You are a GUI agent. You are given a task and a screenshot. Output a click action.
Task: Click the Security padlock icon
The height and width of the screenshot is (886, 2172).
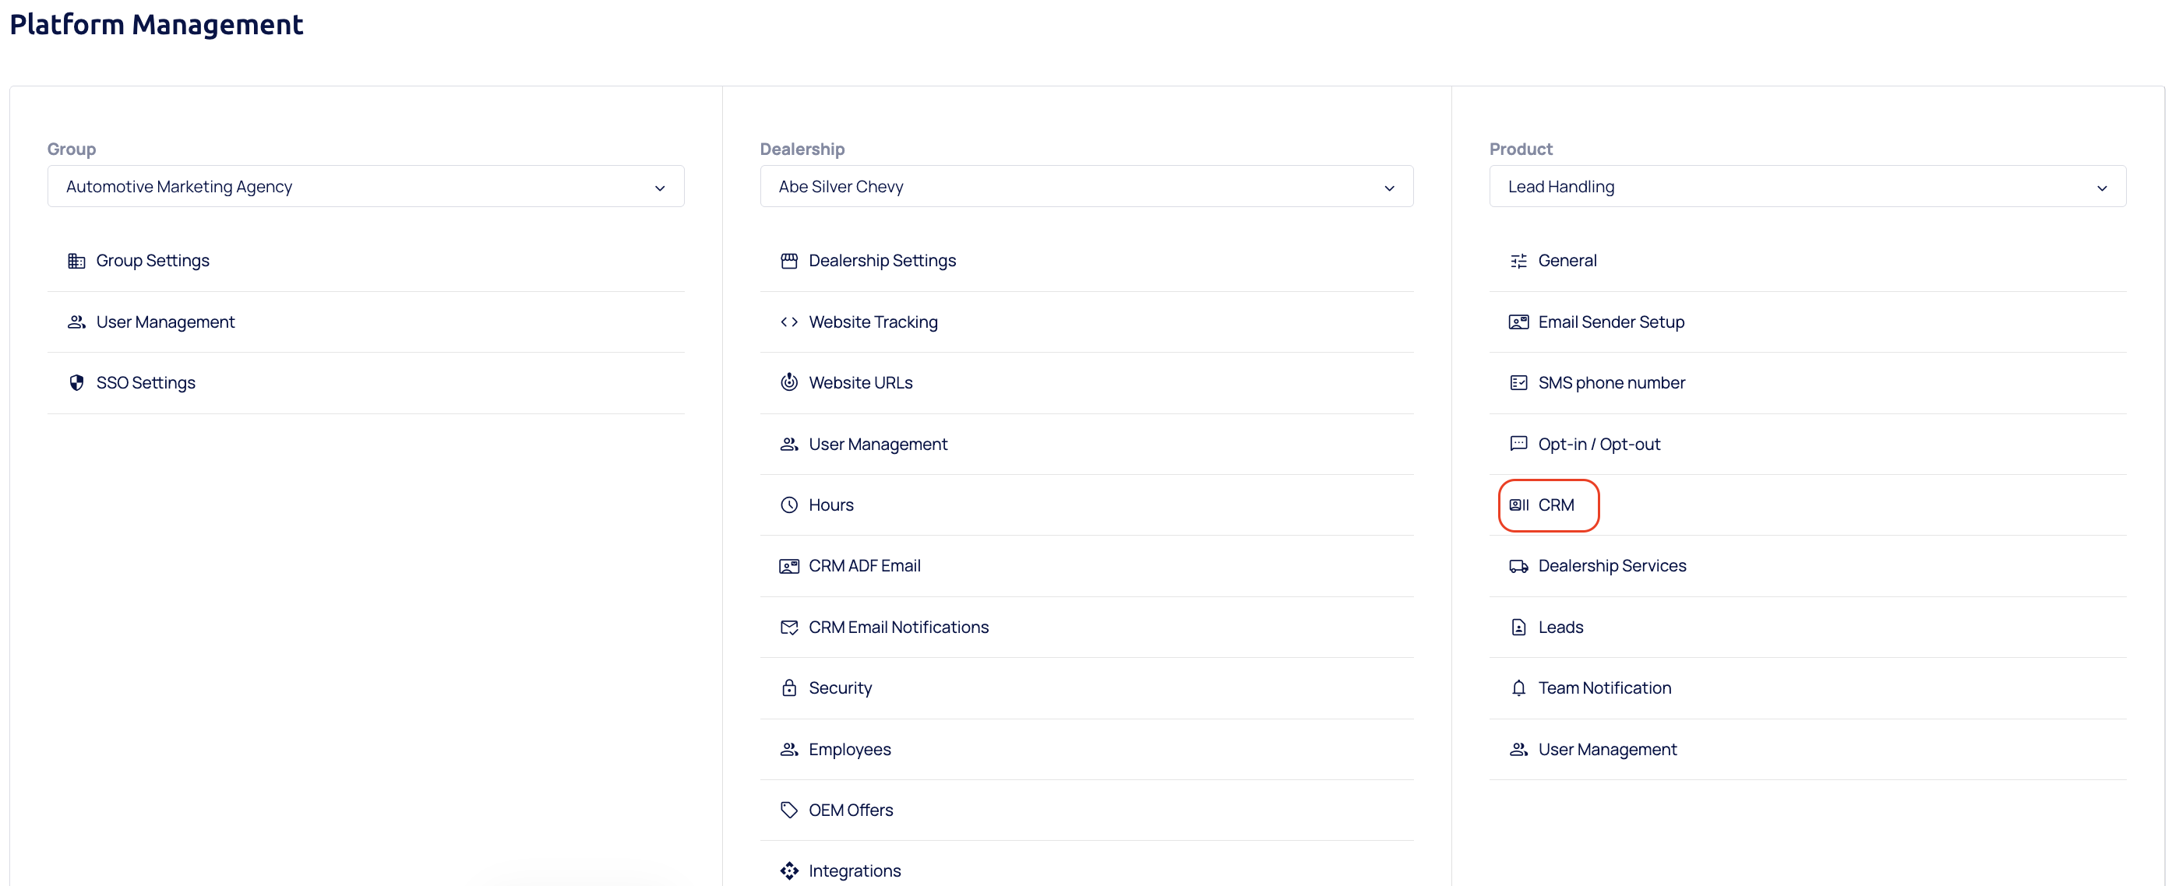789,688
